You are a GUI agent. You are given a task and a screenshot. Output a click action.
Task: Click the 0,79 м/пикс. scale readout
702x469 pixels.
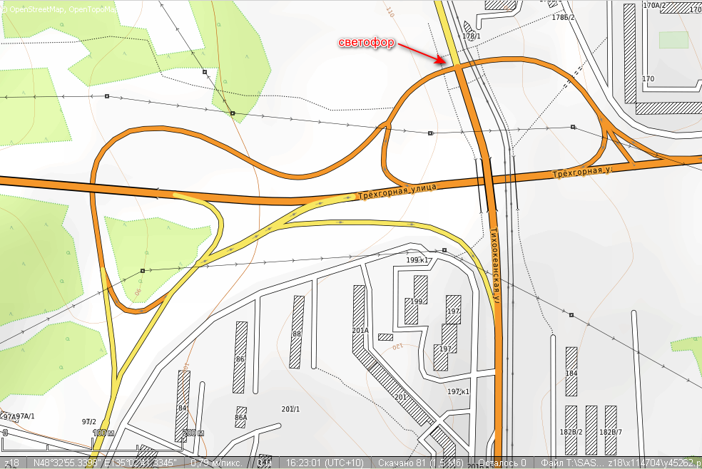coord(217,463)
